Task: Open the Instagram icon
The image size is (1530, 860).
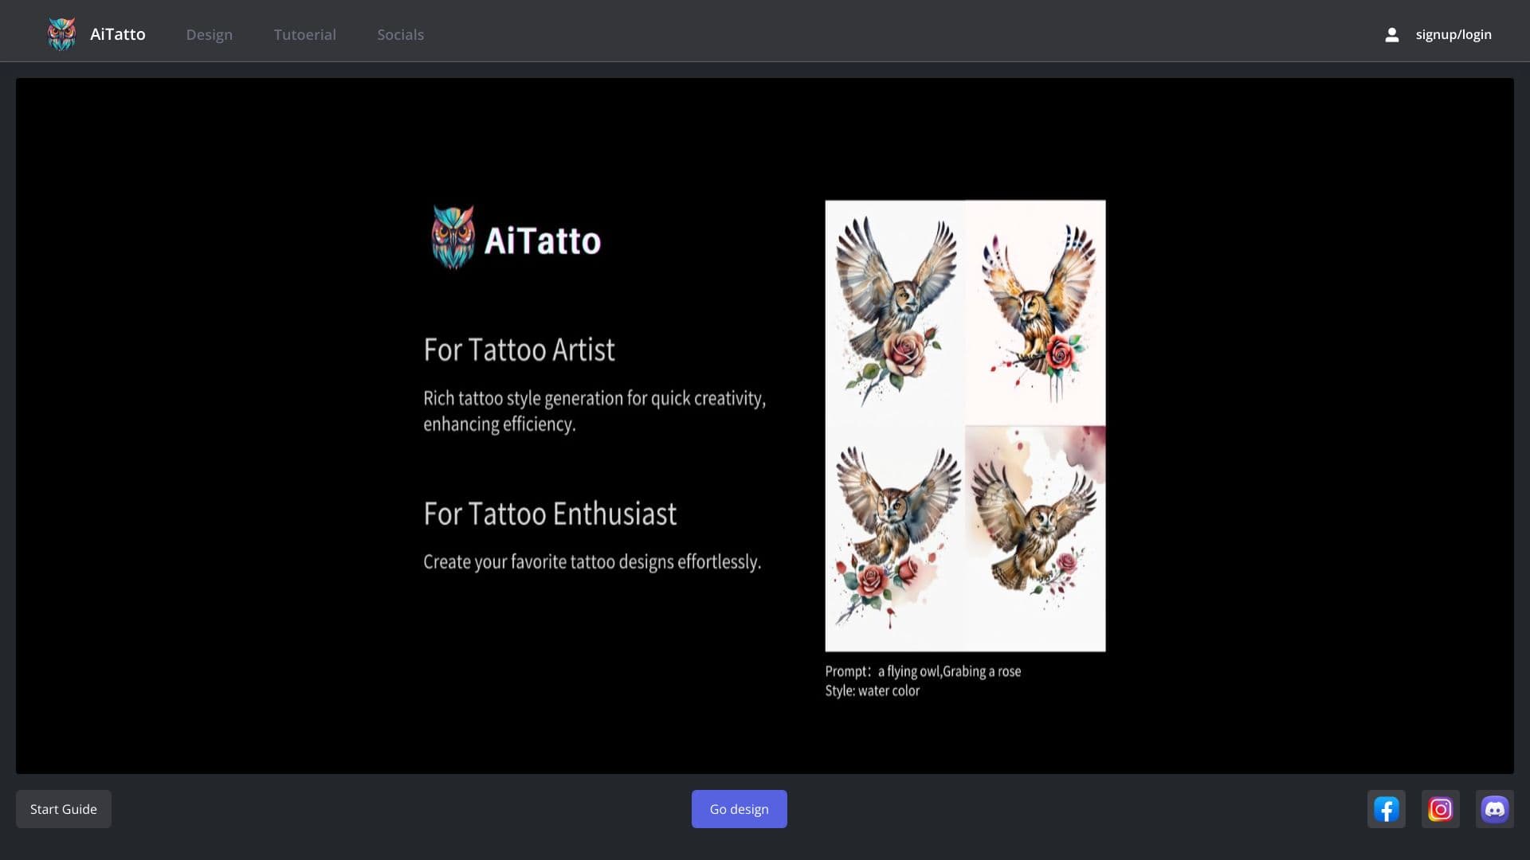Action: 1441,808
